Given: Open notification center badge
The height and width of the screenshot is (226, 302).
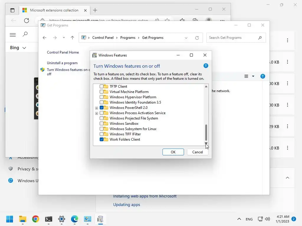Looking at the screenshot, I should [294, 219].
